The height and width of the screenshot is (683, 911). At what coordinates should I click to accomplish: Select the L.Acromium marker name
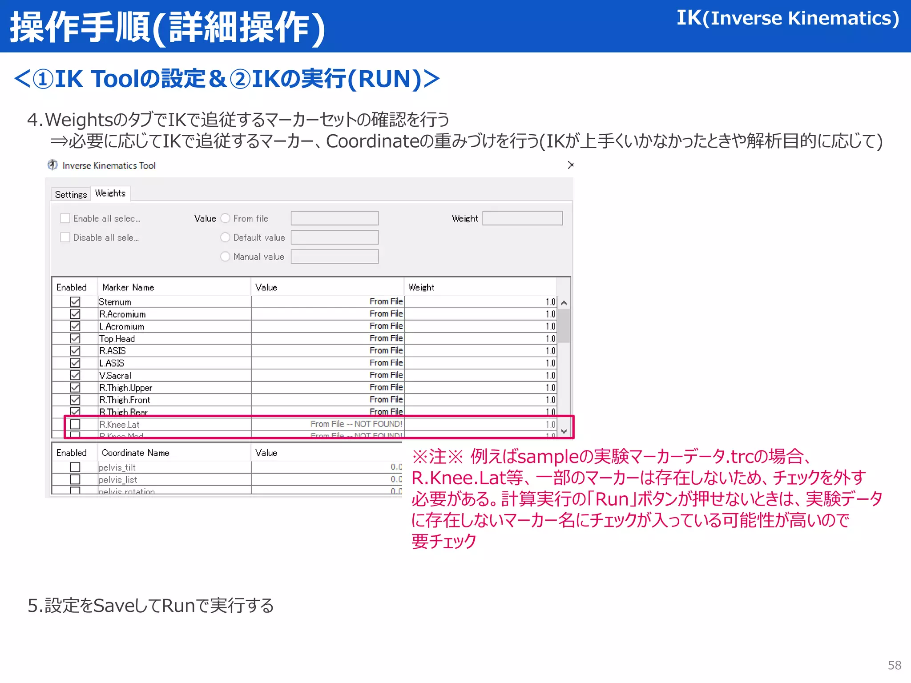[x=121, y=326]
